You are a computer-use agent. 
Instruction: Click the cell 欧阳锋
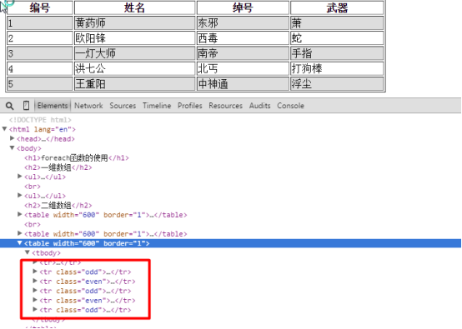pyautogui.click(x=134, y=38)
